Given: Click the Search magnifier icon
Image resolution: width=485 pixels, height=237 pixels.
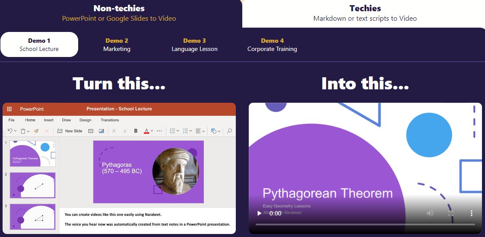Looking at the screenshot, I should [229, 131].
